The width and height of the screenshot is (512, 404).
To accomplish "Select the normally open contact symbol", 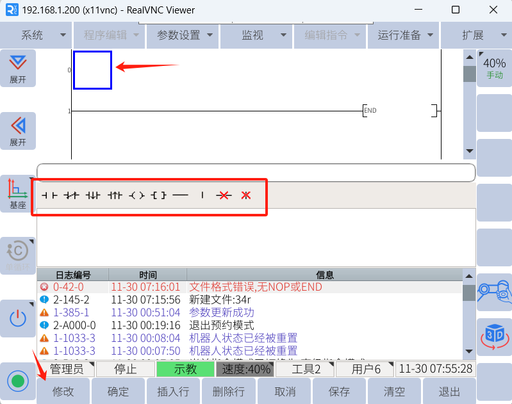I will [x=49, y=195].
